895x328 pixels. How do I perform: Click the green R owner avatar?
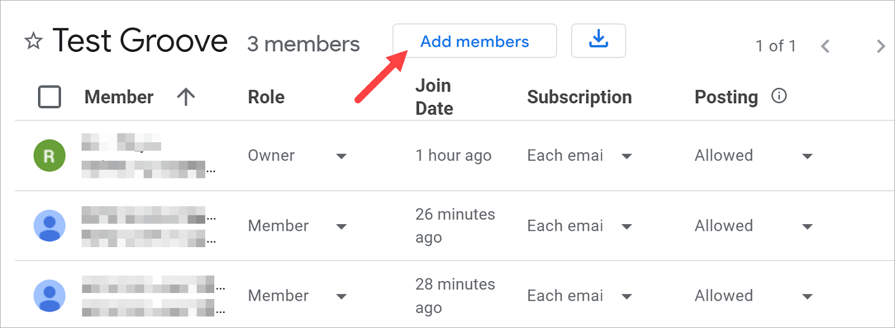(49, 156)
